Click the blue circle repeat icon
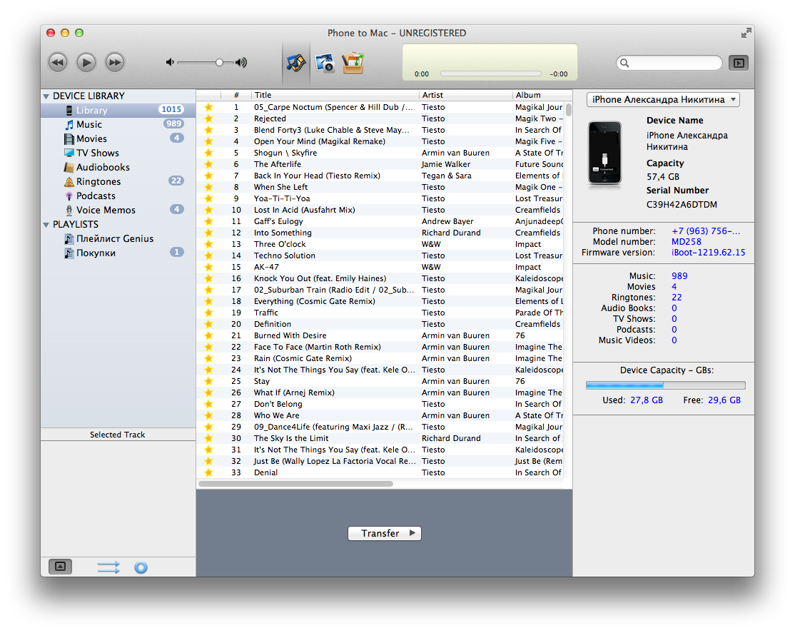This screenshot has width=795, height=633. [141, 567]
